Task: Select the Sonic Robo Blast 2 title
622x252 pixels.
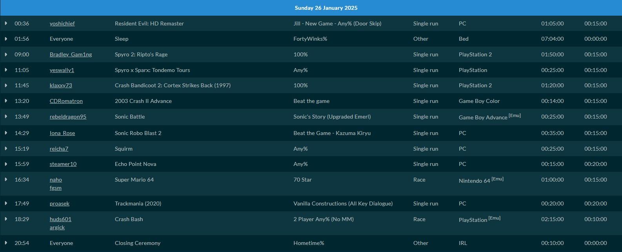Action: pyautogui.click(x=138, y=133)
